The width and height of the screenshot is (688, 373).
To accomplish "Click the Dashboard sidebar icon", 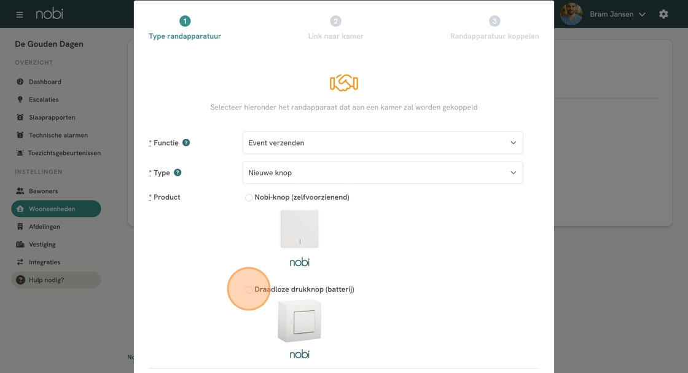I will (20, 82).
